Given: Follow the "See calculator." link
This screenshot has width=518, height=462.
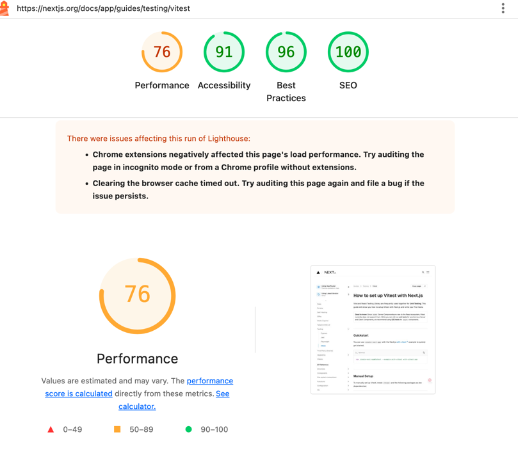Looking at the screenshot, I should (137, 406).
